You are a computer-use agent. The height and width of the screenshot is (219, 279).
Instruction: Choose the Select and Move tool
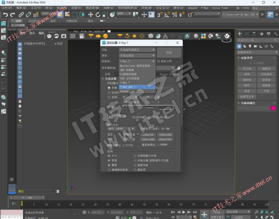click(x=91, y=15)
